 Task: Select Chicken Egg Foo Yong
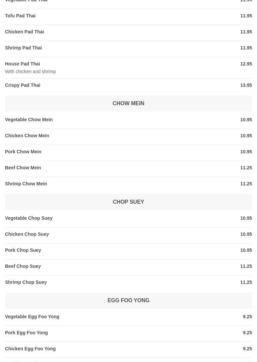[30, 349]
